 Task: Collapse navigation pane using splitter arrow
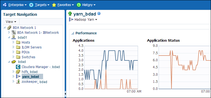pyautogui.click(x=65, y=94)
